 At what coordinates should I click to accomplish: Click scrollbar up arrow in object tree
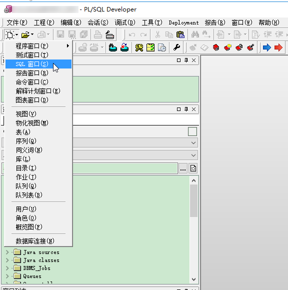point(193,180)
